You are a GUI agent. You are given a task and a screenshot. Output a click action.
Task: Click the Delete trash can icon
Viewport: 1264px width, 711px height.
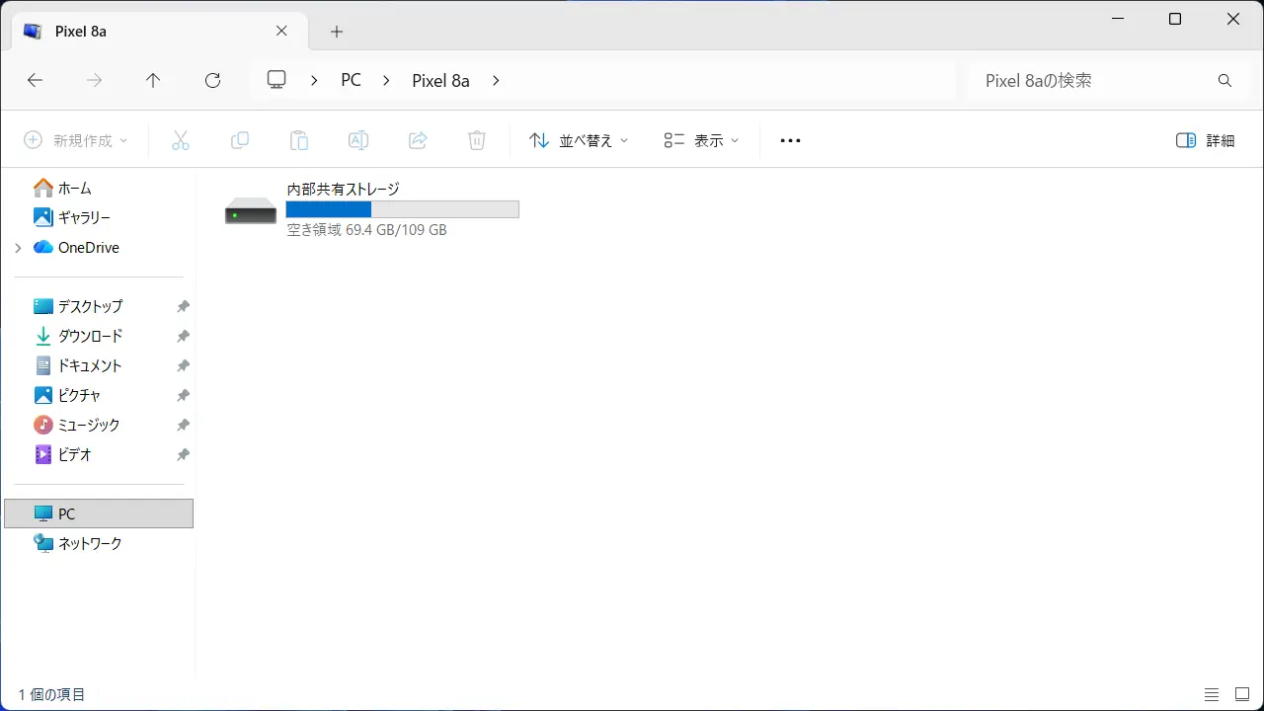tap(477, 140)
